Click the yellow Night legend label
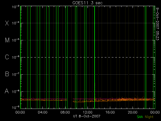The width and height of the screenshot is (161, 121). 149,117
